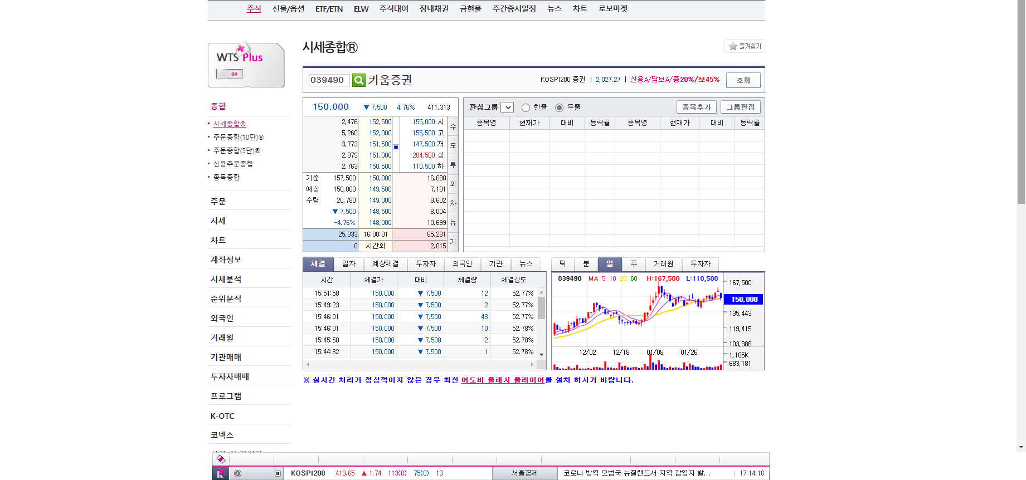Expand the K-OTC sidebar section

(222, 416)
